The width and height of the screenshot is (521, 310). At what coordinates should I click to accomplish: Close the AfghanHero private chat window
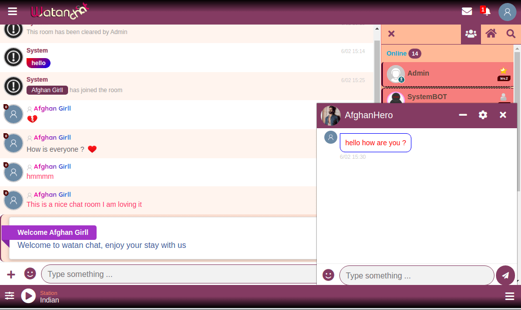(x=503, y=115)
